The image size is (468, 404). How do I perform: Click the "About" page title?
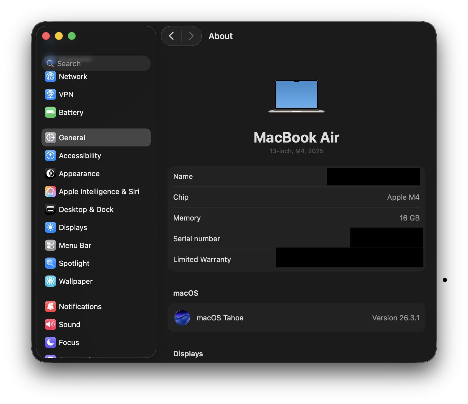(x=221, y=36)
